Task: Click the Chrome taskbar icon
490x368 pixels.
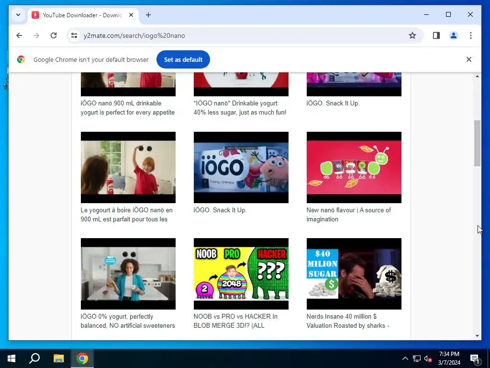Action: [82, 358]
